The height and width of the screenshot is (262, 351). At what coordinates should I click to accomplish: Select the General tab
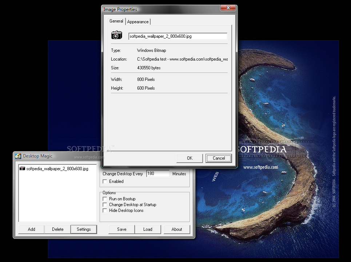coord(116,21)
